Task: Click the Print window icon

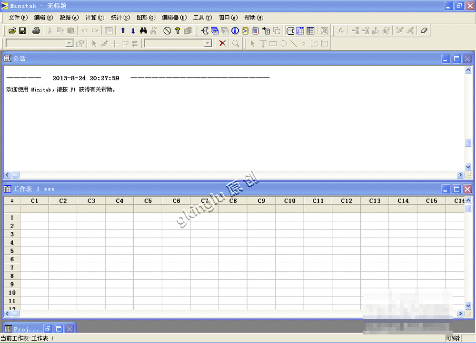Action: coord(36,30)
